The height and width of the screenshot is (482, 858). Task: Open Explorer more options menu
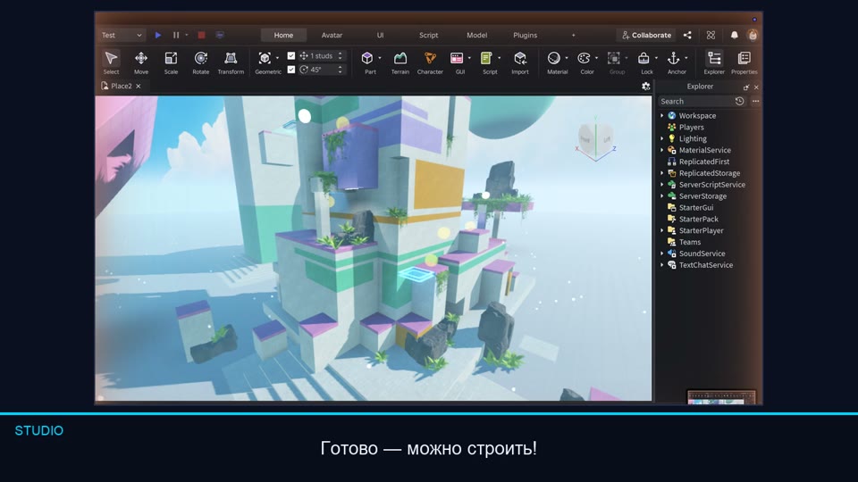pos(756,101)
